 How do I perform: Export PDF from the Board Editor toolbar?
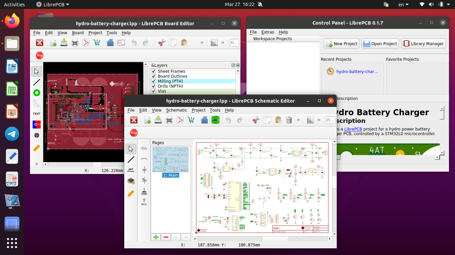click(x=86, y=42)
